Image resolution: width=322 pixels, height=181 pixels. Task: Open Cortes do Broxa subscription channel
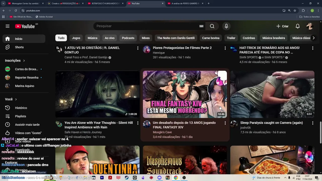24,69
